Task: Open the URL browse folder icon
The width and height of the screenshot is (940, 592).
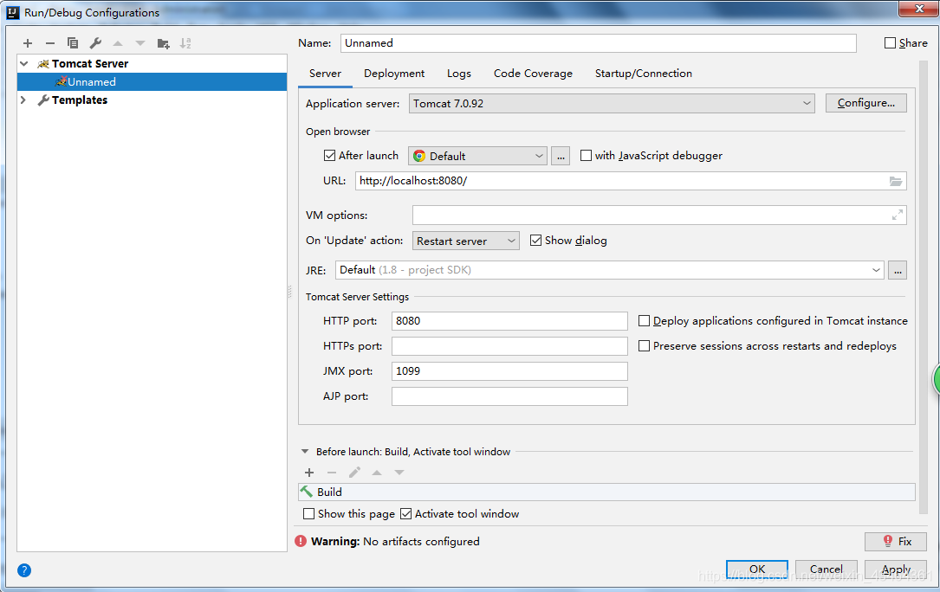Action: [x=896, y=181]
